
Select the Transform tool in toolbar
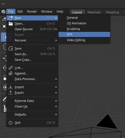point(5,87)
